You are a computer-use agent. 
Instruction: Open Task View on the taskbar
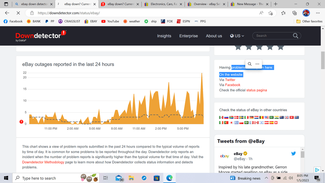coord(105,178)
